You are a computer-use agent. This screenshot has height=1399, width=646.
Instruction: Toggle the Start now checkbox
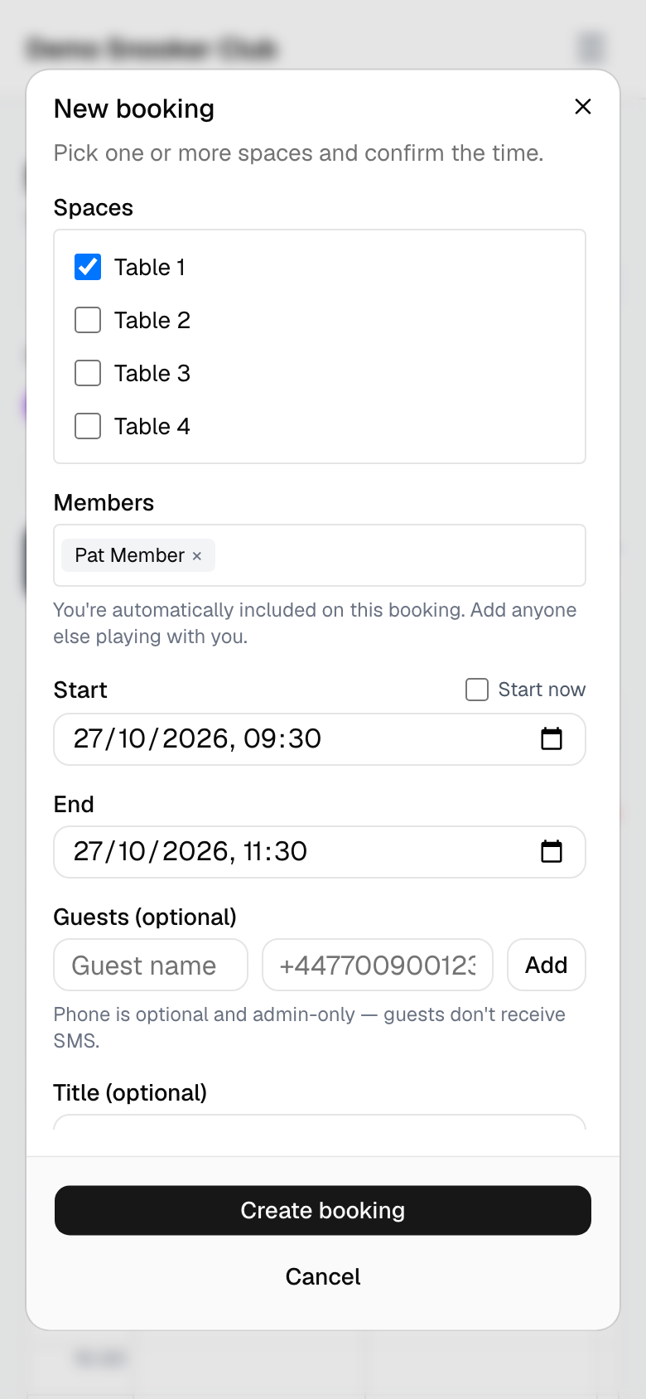click(477, 690)
